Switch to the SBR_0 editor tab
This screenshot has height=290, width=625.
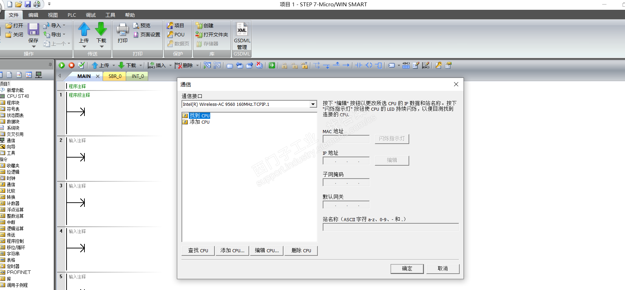pos(115,76)
